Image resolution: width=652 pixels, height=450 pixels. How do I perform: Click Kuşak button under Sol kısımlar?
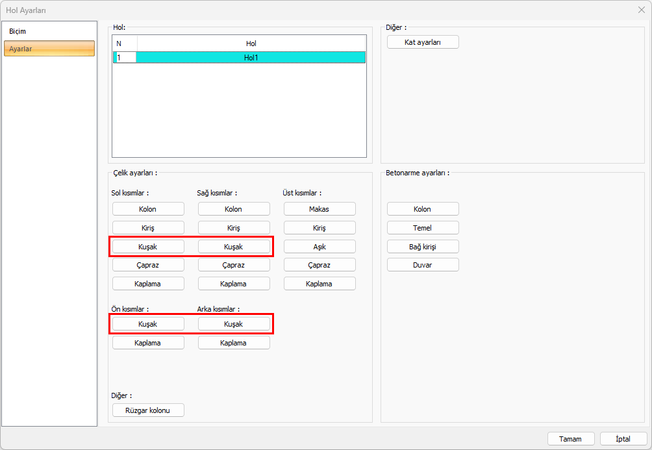pyautogui.click(x=148, y=247)
